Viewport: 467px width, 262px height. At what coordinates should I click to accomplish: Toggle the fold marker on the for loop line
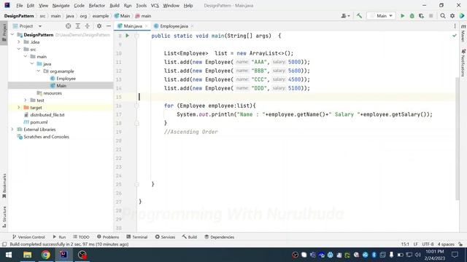(136, 106)
